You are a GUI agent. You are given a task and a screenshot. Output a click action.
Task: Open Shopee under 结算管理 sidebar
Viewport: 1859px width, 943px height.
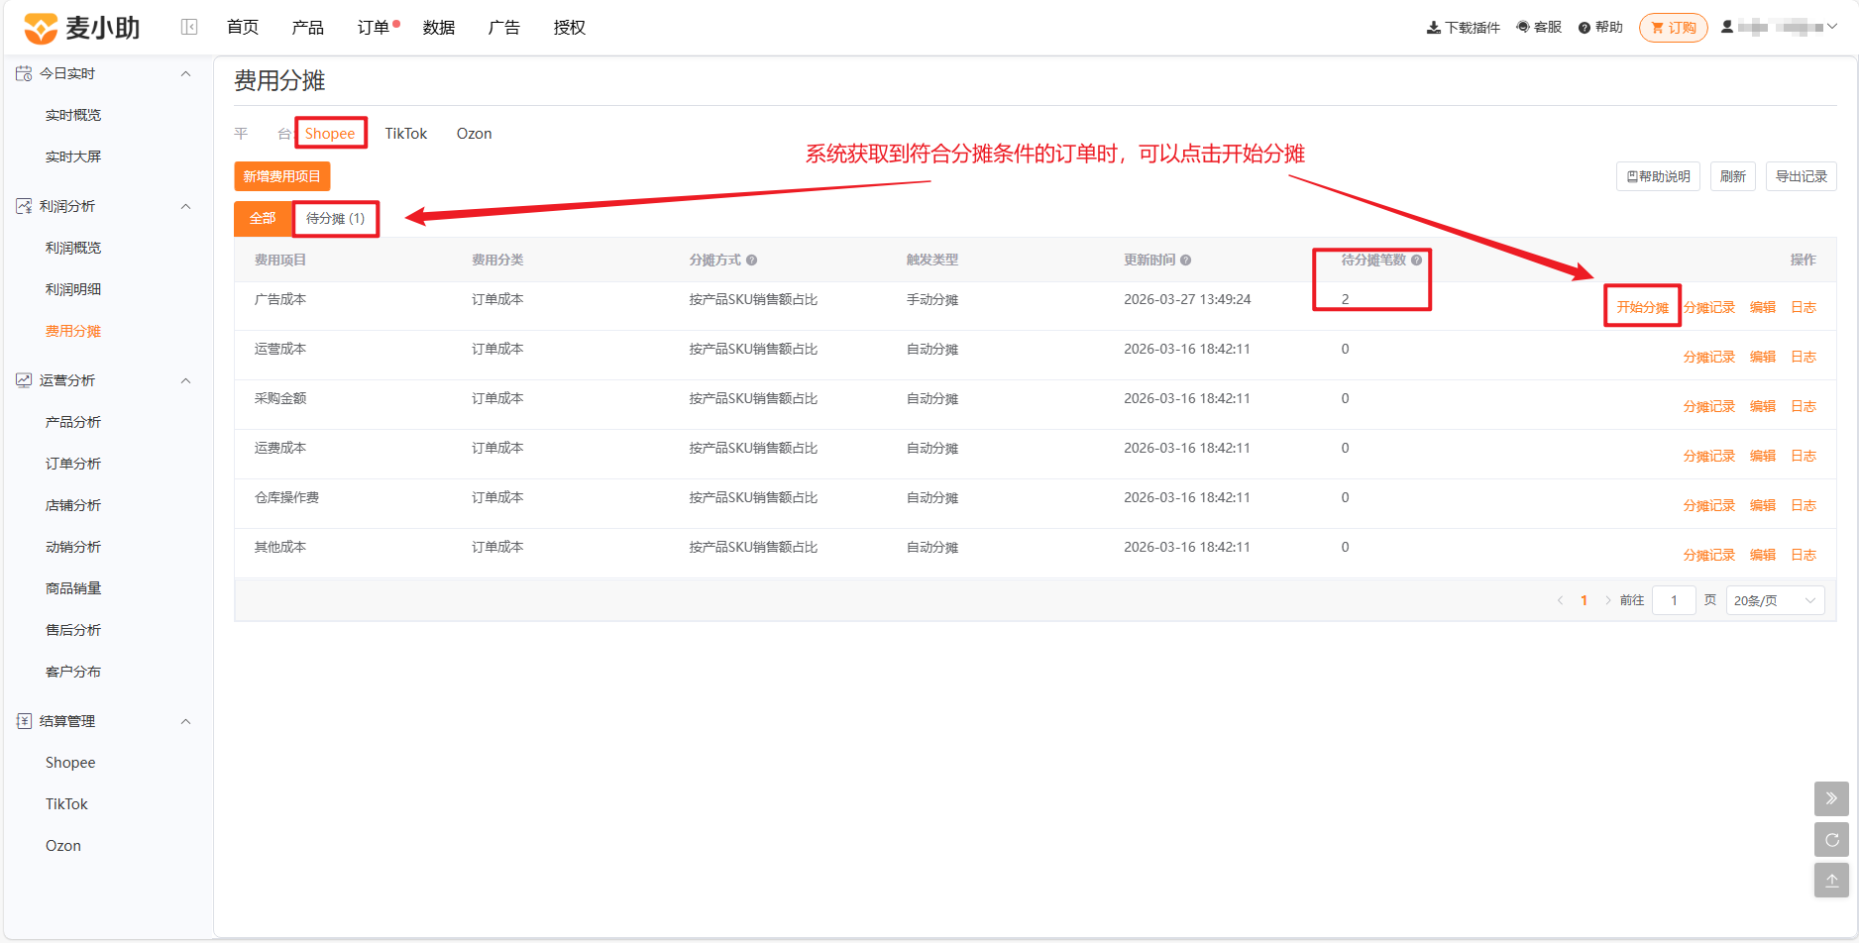[70, 763]
